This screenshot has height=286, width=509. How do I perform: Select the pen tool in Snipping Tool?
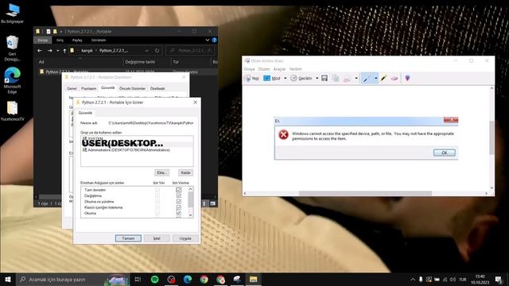click(x=367, y=78)
